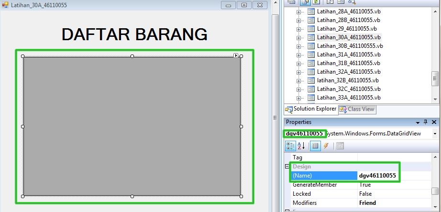
Task: Click the form icon of latihan_32B_46110055.vb
Action: (x=311, y=80)
